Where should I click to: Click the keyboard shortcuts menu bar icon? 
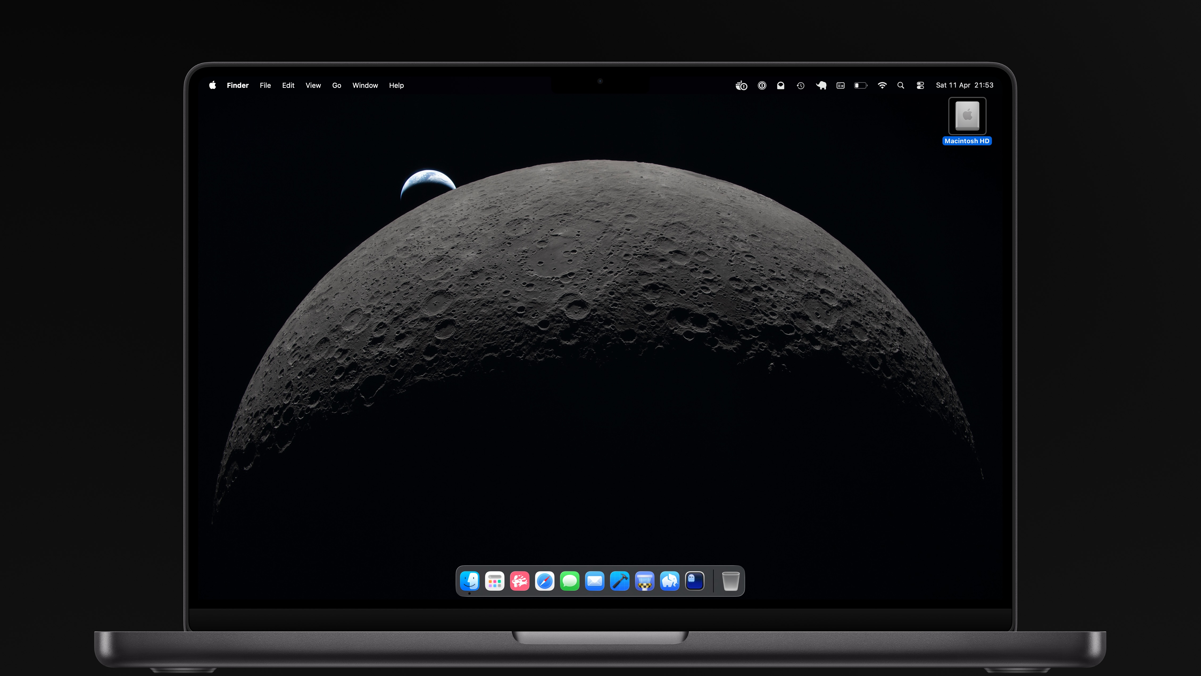point(840,85)
